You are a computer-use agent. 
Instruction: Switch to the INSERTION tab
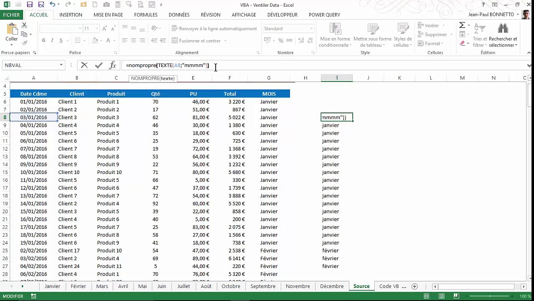71,15
